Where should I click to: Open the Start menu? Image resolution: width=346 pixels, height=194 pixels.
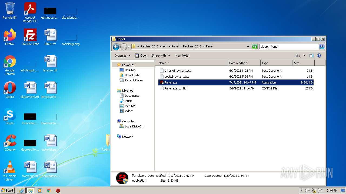(7, 190)
